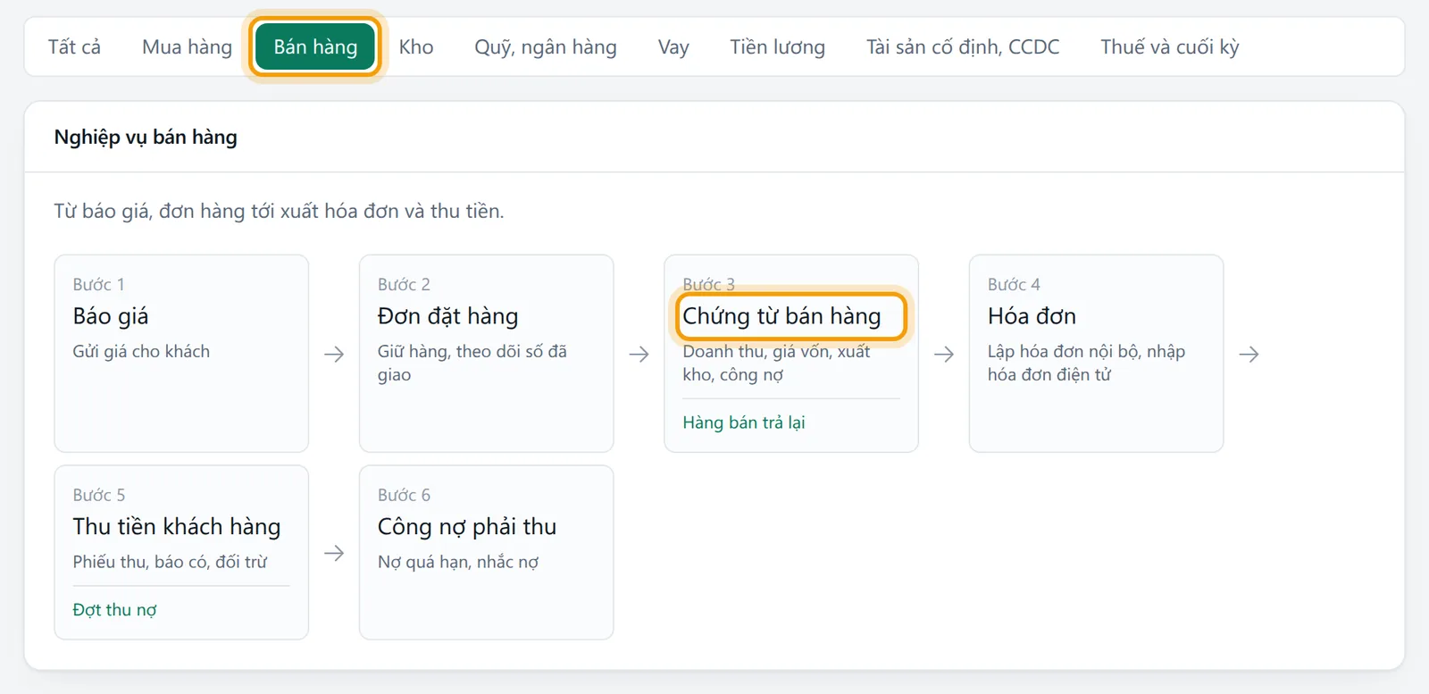Image resolution: width=1429 pixels, height=694 pixels.
Task: Click the "Doanh thu, giá vốn, xuất kho, công nợ" text
Action: tap(777, 364)
